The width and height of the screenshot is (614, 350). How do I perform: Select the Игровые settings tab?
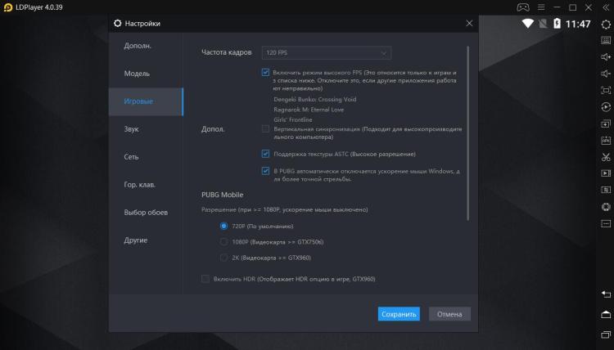[146, 101]
